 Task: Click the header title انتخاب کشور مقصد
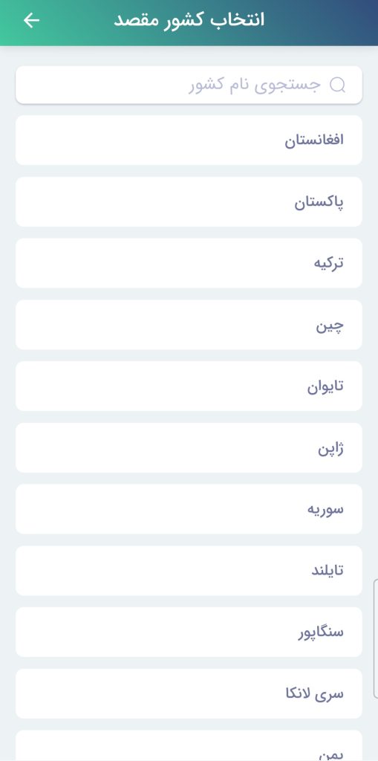[189, 20]
